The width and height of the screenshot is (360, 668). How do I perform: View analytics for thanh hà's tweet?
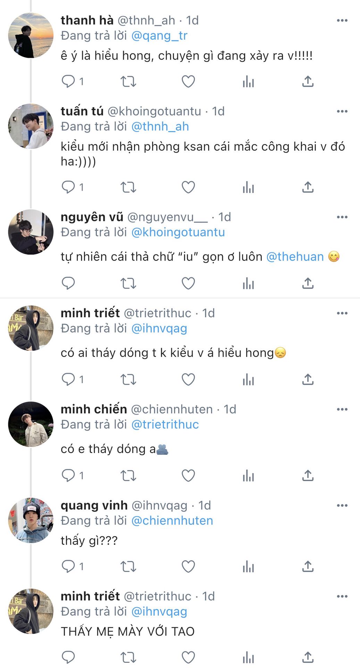[248, 81]
